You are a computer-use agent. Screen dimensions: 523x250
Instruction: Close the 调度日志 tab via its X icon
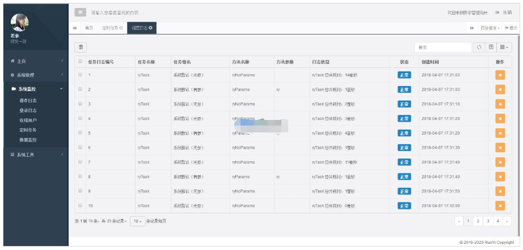(x=151, y=28)
